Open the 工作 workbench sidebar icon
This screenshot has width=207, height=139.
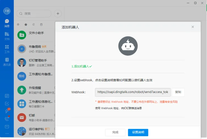coord(7,49)
